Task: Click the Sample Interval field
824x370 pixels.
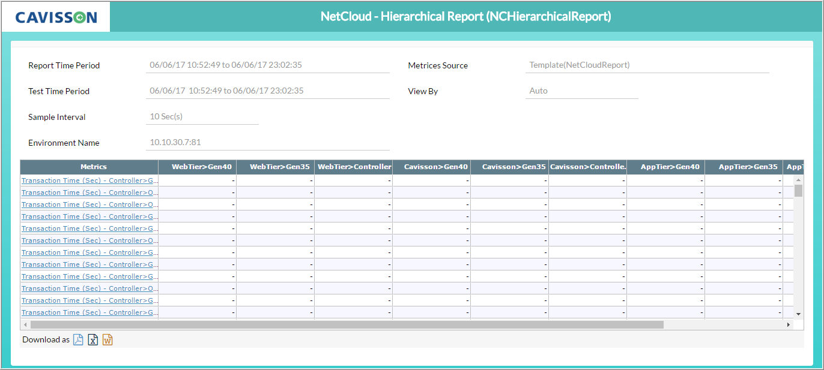Action: [x=202, y=117]
